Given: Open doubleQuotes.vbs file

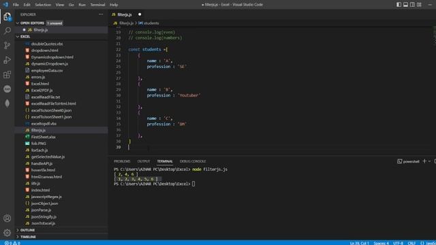Looking at the screenshot, I should 47,44.
